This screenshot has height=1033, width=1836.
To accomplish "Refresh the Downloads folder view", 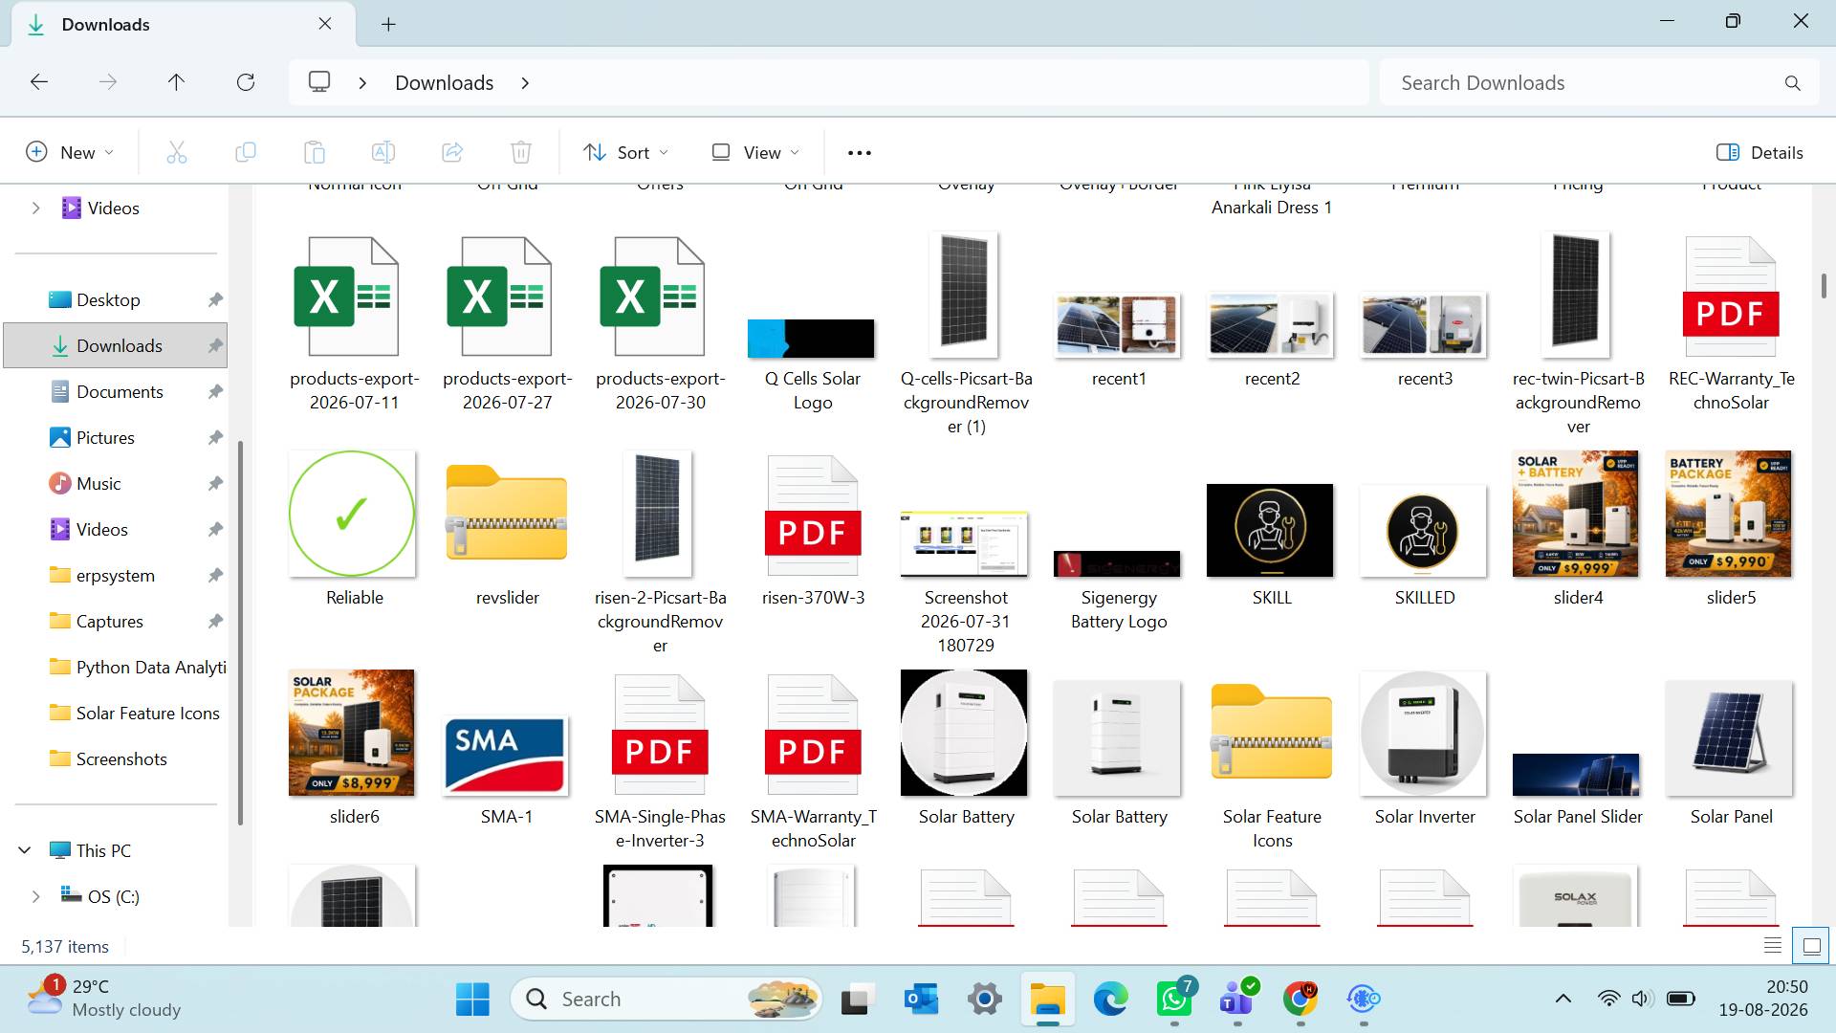I will (x=246, y=82).
